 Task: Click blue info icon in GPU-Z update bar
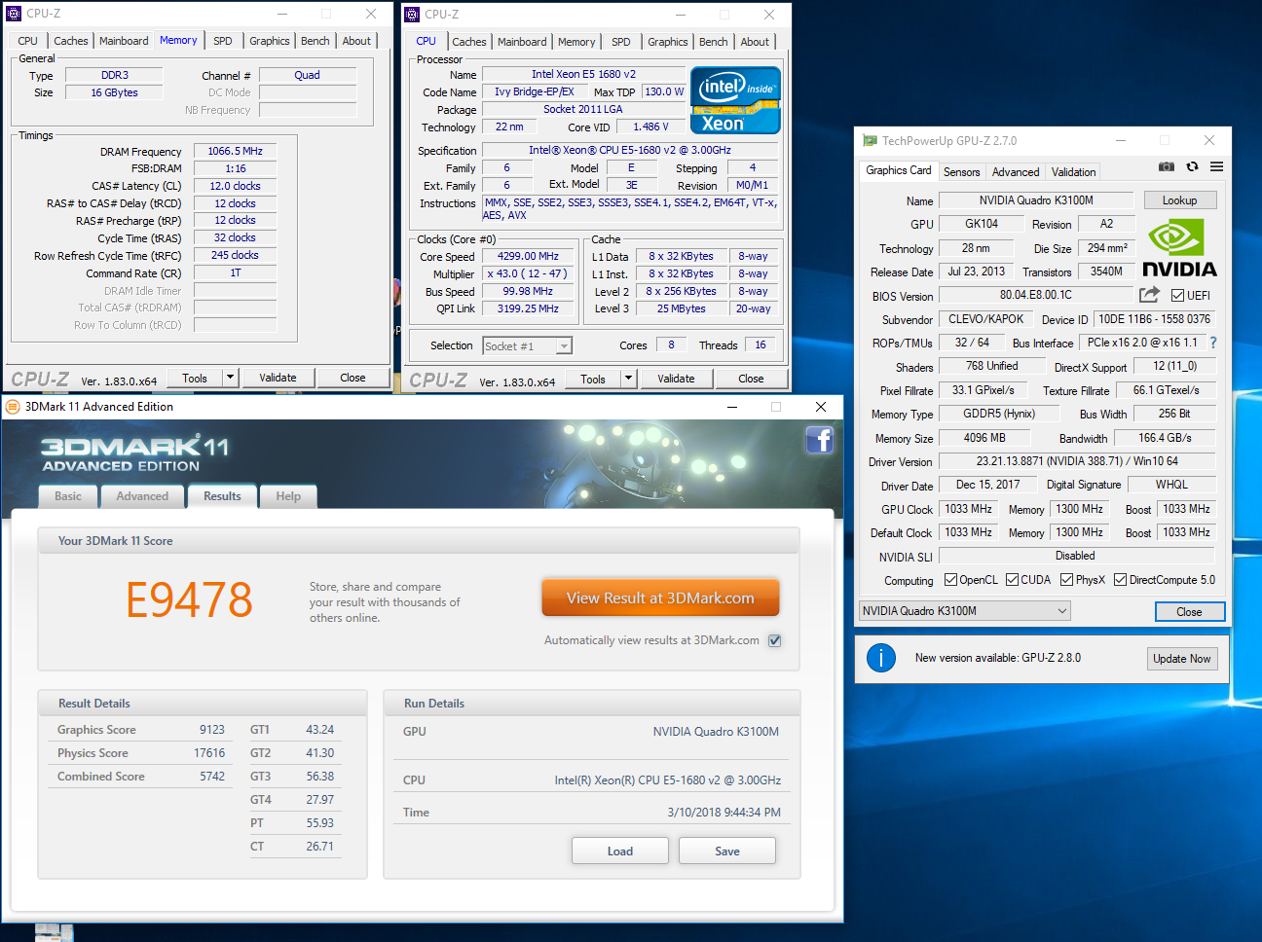[x=881, y=658]
